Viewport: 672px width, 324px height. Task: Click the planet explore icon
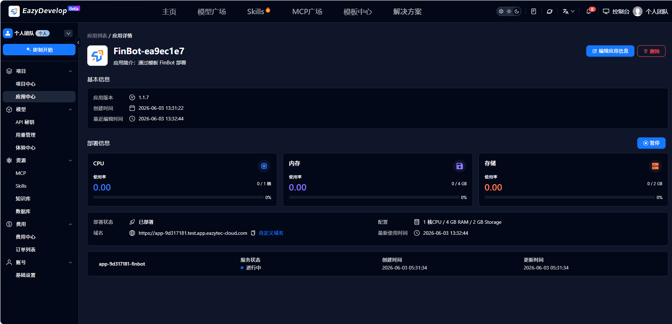[x=550, y=11]
